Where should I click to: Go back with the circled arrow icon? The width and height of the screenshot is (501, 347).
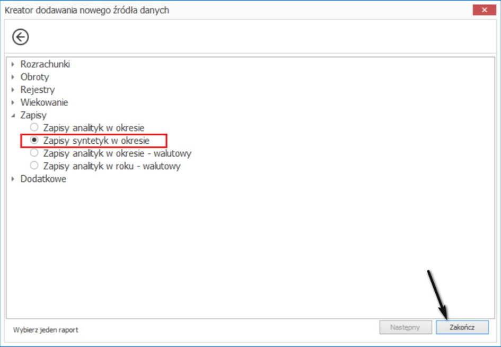click(x=21, y=37)
